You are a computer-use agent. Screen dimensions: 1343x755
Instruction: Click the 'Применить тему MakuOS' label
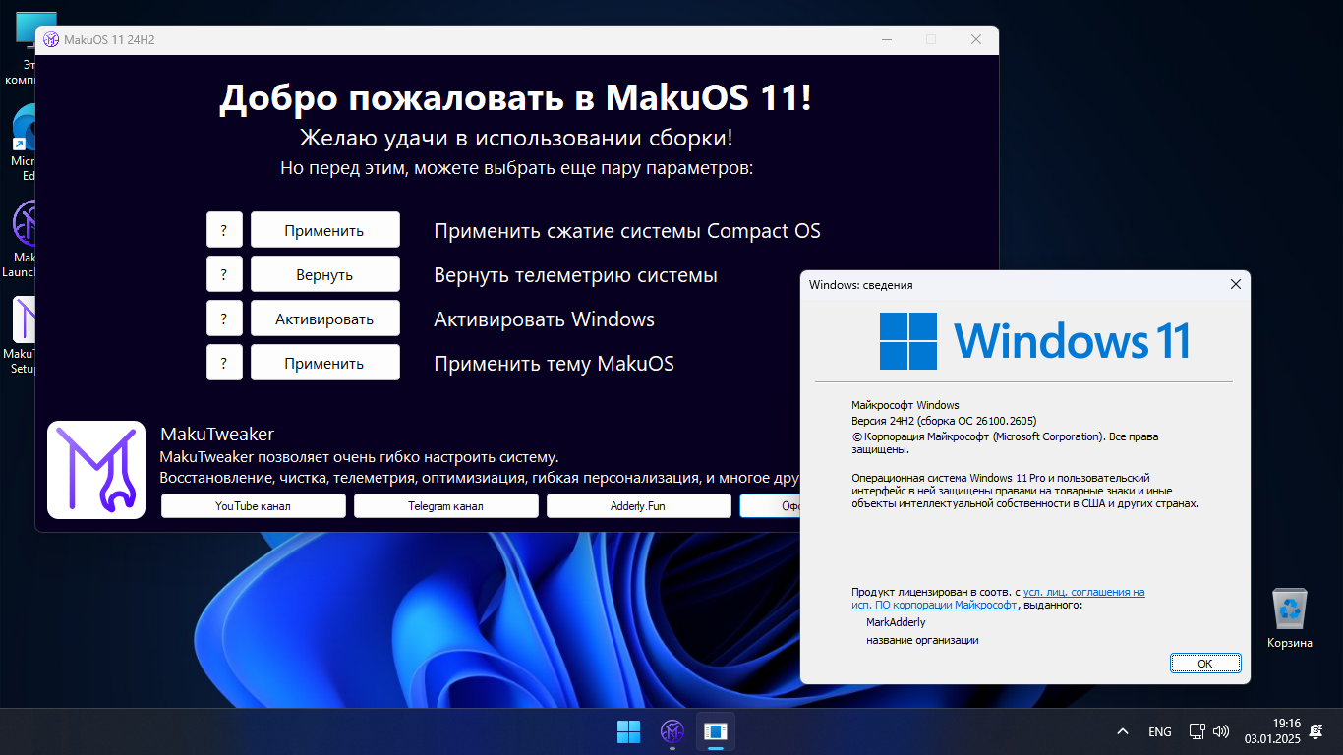[x=554, y=364]
